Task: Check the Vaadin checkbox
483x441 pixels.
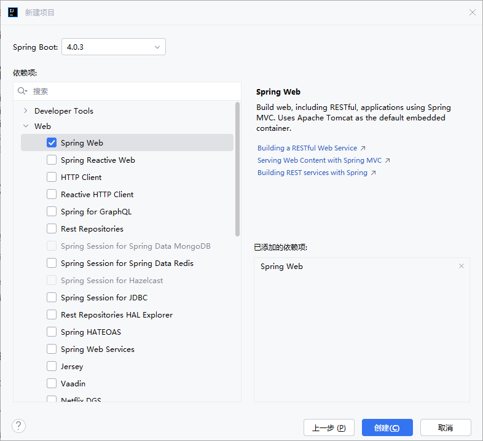Action: [52, 384]
